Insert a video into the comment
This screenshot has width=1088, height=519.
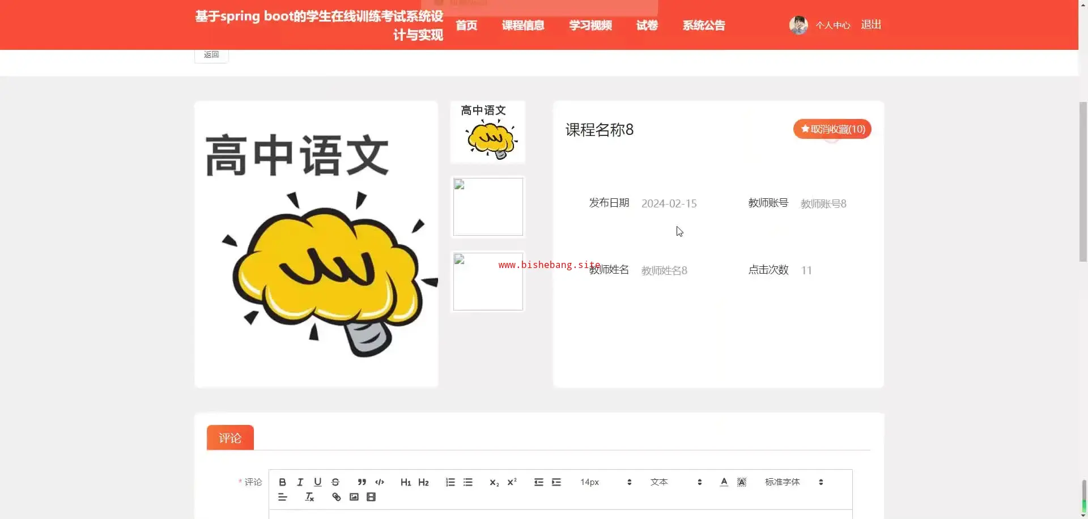click(x=371, y=497)
